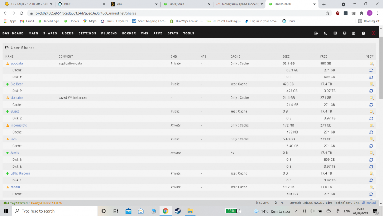
Task: Browse the Big Bear share folder icon
Action: [x=372, y=84]
